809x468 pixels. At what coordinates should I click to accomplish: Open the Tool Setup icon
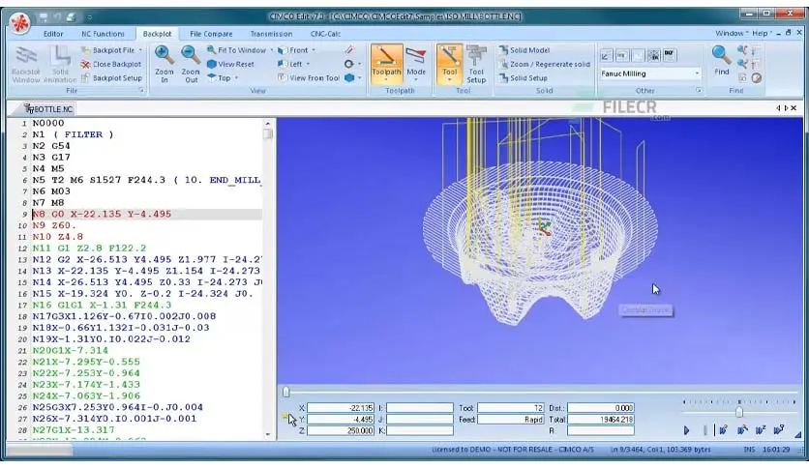coord(476,56)
